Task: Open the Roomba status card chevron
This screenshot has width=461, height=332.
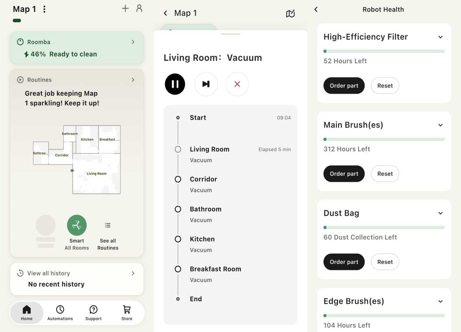Action: (x=133, y=42)
